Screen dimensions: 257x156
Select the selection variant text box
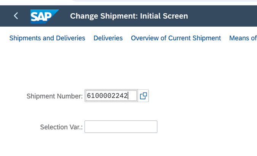pos(121,127)
